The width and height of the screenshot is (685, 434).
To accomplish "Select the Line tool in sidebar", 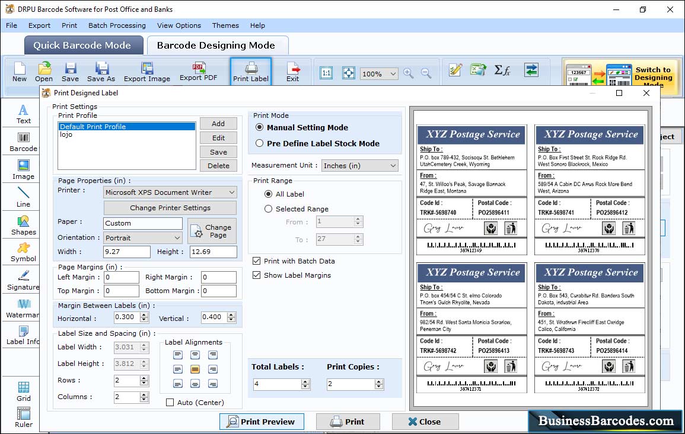I will click(x=23, y=197).
